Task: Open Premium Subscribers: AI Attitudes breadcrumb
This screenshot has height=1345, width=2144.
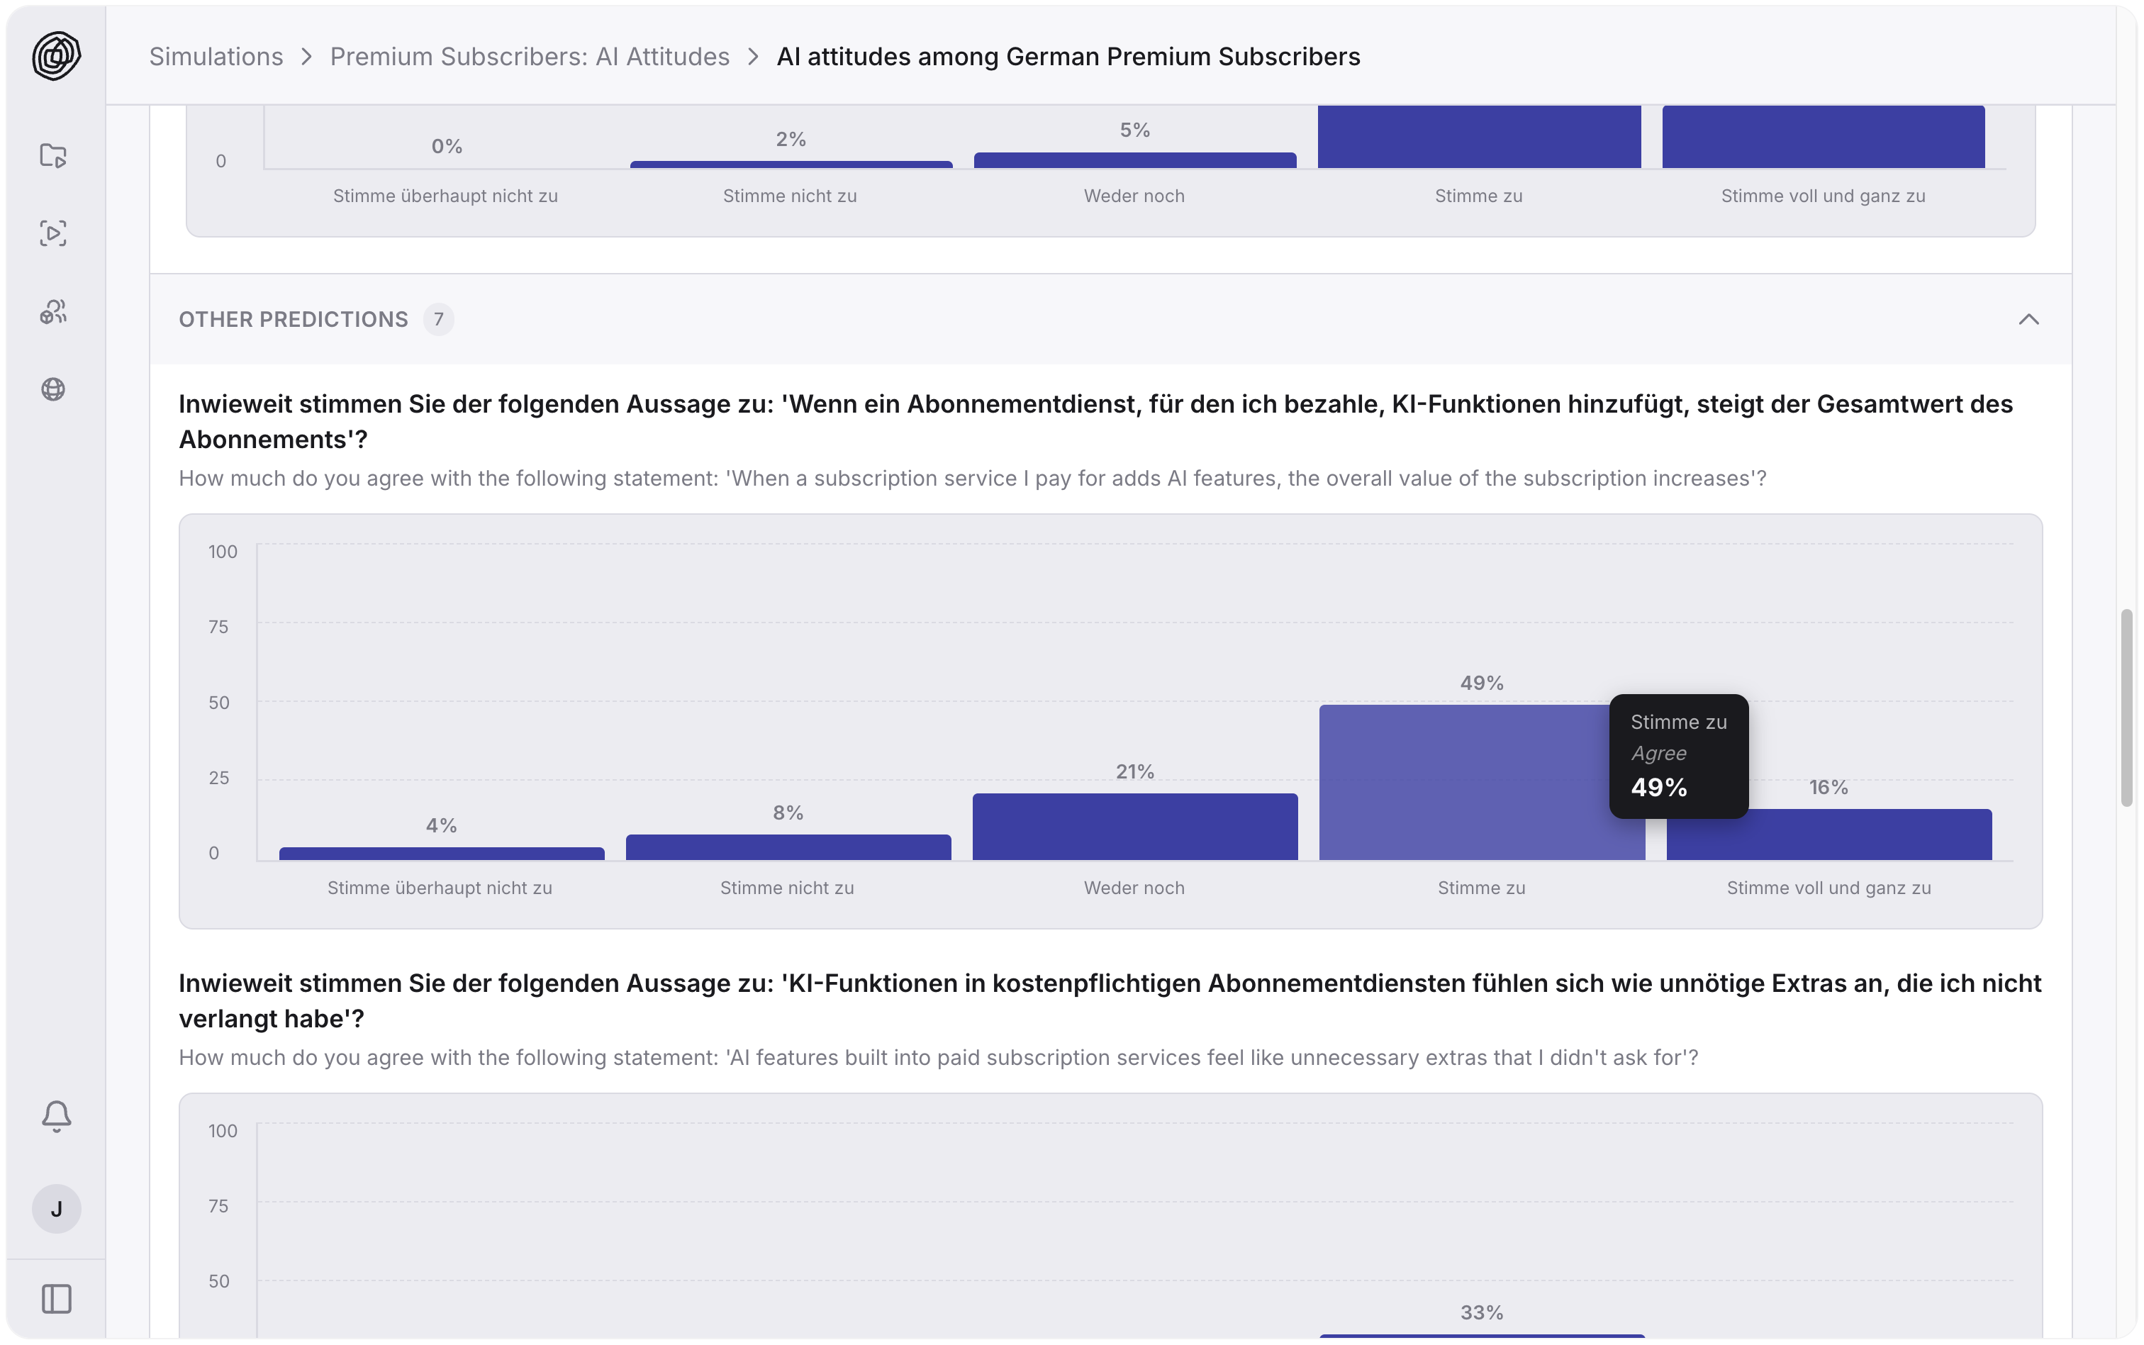Action: 529,56
